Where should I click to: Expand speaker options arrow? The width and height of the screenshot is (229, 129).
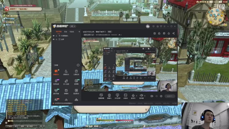[x=145, y=96]
